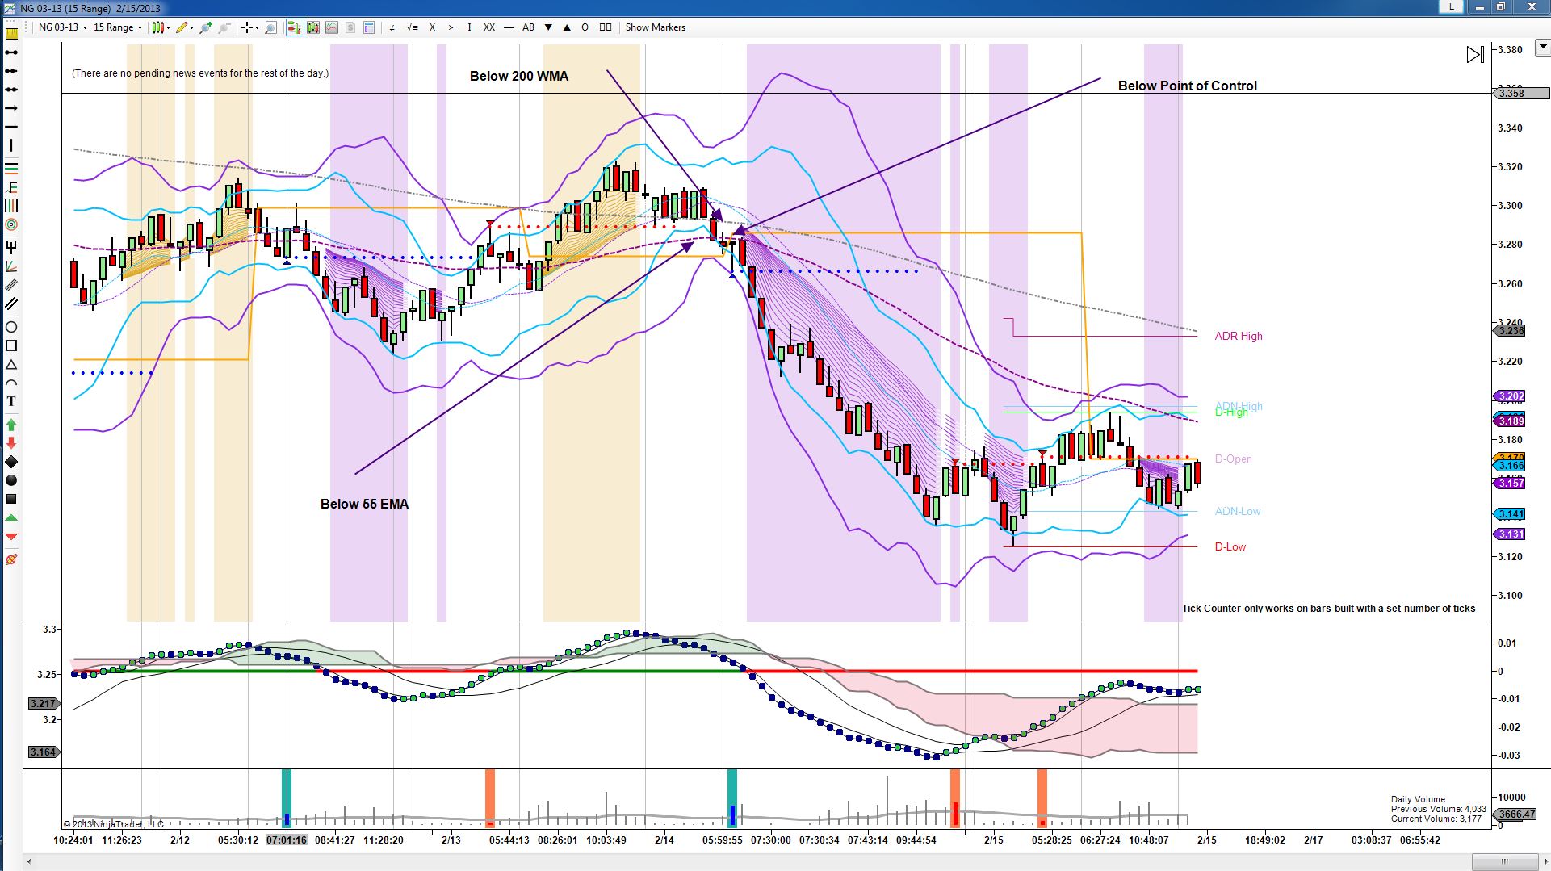Viewport: 1551px width, 871px height.
Task: Open the NG 03-13 instrument dropdown
Action: pos(63,27)
